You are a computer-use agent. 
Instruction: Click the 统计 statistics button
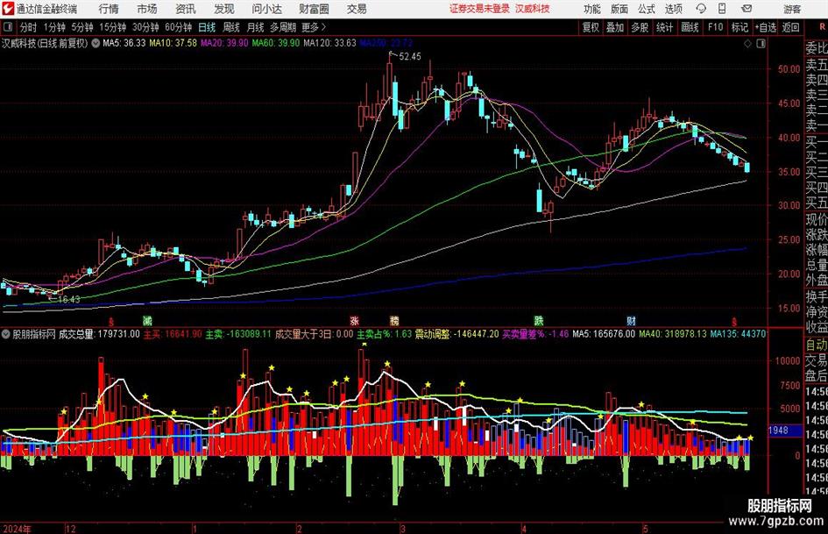[664, 27]
